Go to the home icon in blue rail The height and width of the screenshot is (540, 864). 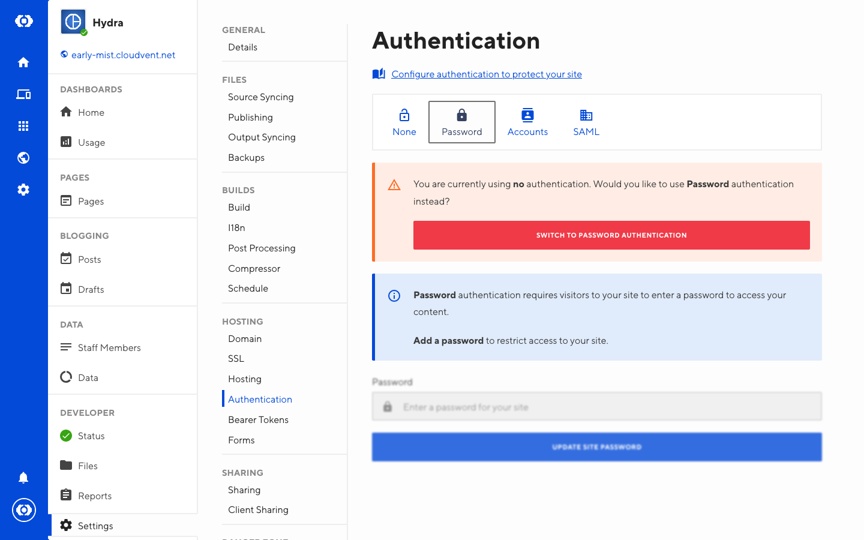23,62
